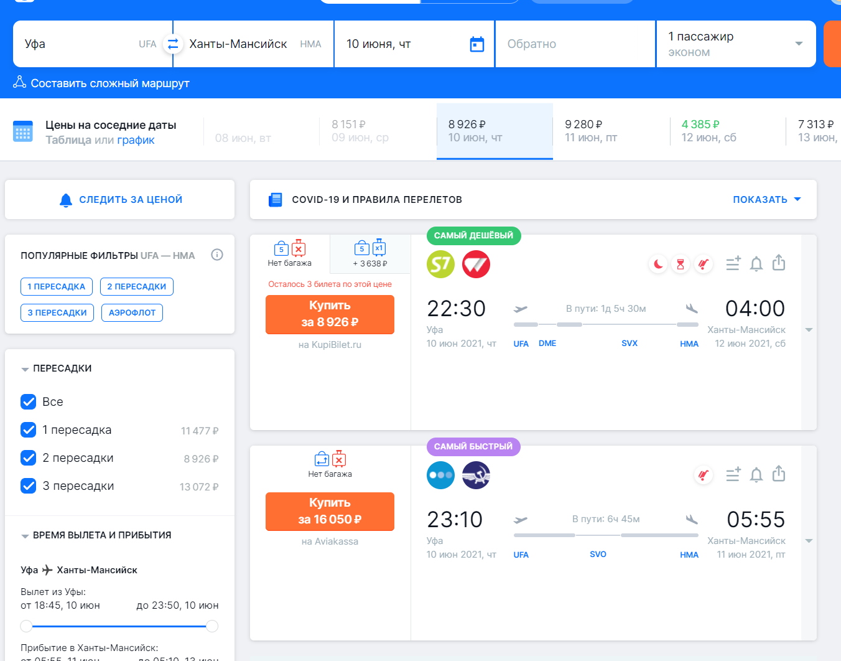Toggle the '1 пересадка' checkbox
The width and height of the screenshot is (841, 661).
[29, 430]
